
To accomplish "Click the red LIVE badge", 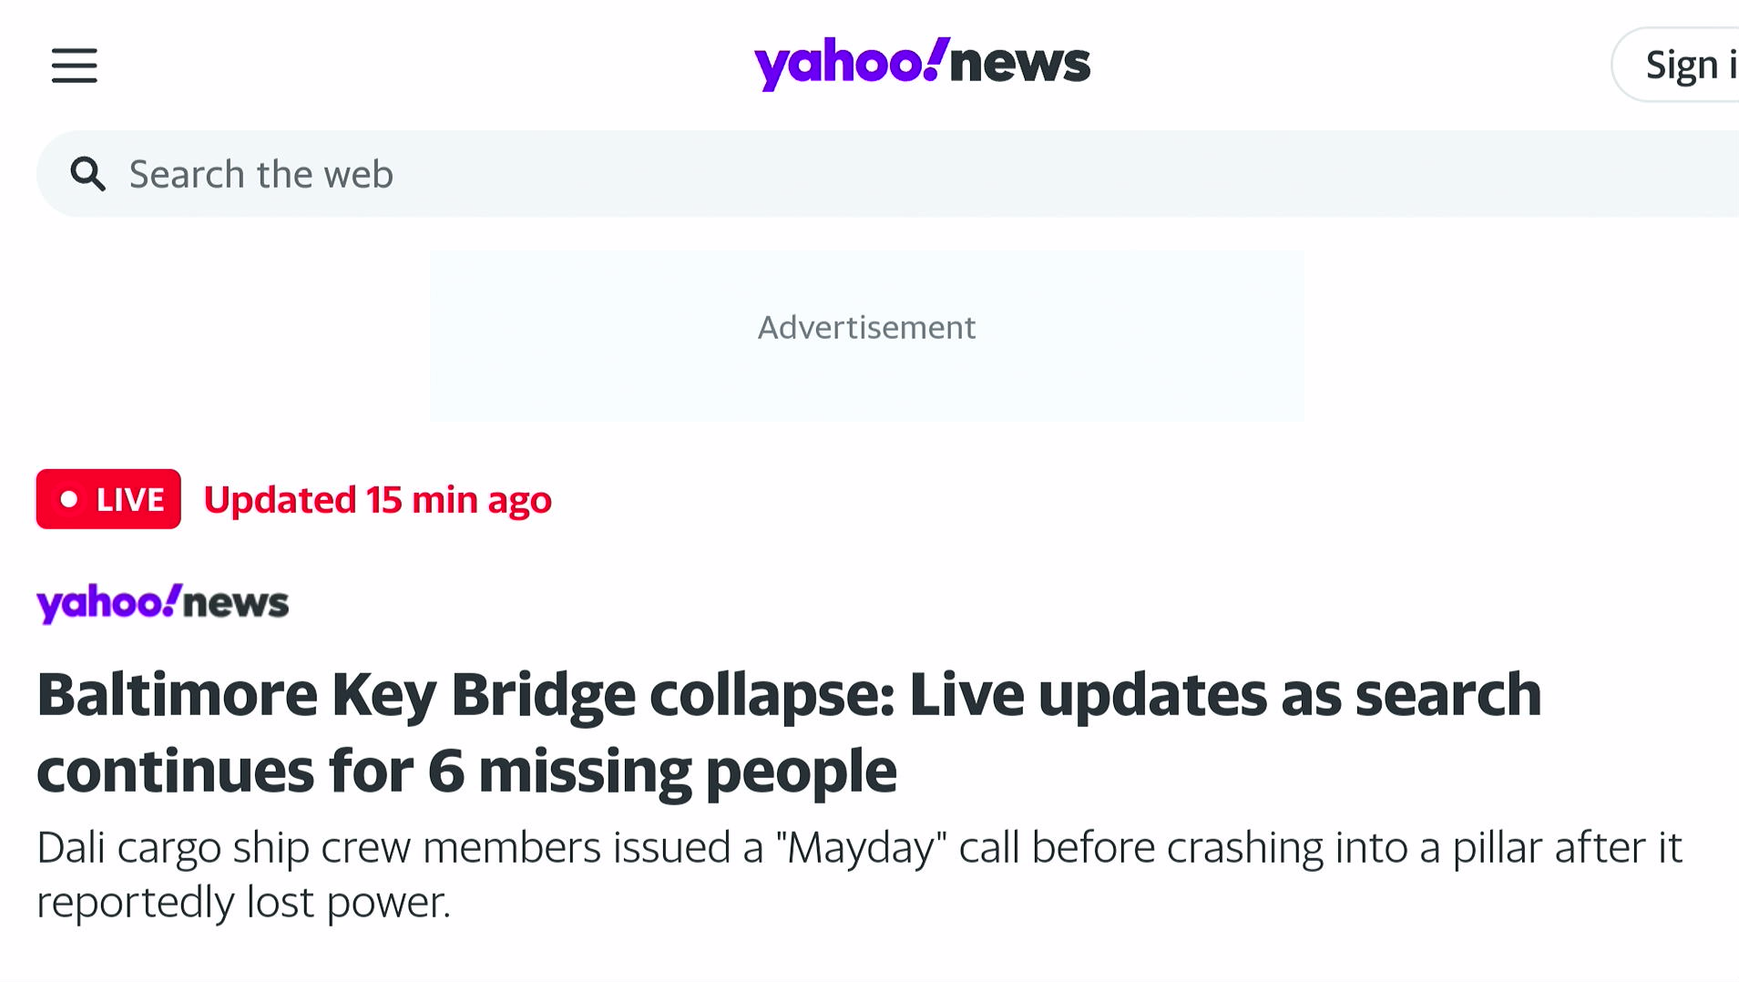I will pyautogui.click(x=108, y=499).
